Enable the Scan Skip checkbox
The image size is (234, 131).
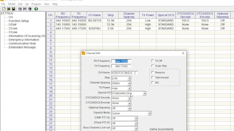tap(152, 65)
